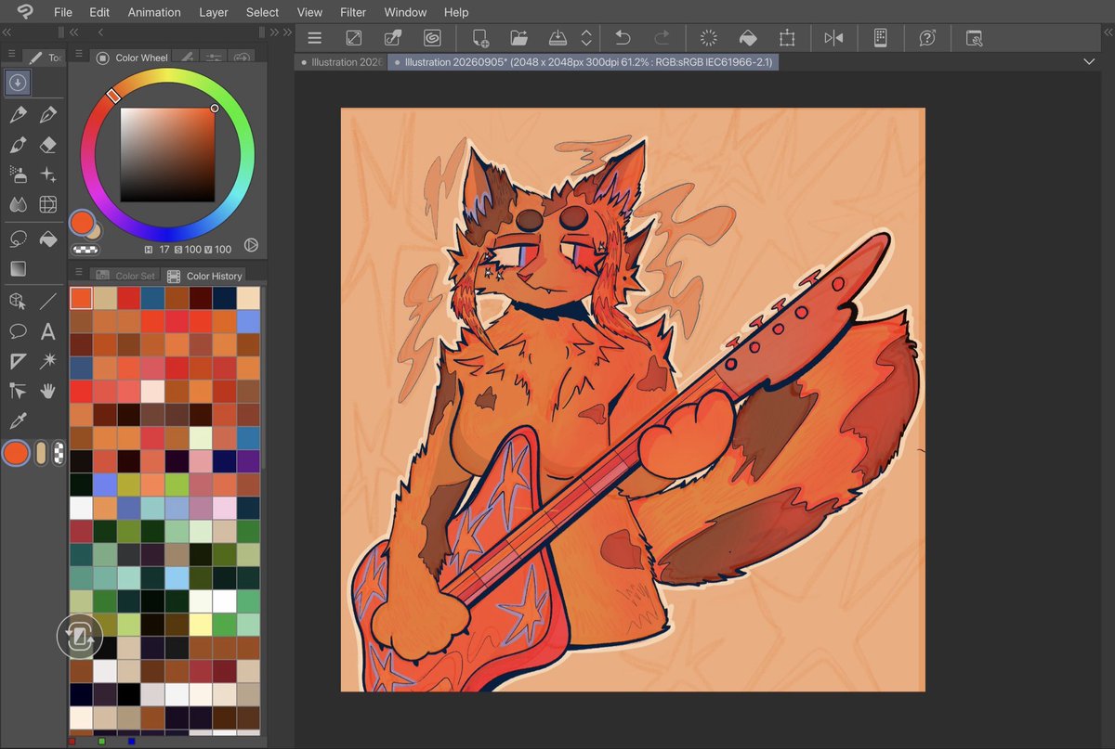
Task: Select the straight Line figure tool
Action: pos(48,301)
